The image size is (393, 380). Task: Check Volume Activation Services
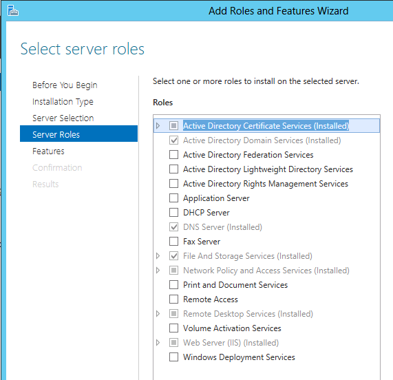point(173,328)
